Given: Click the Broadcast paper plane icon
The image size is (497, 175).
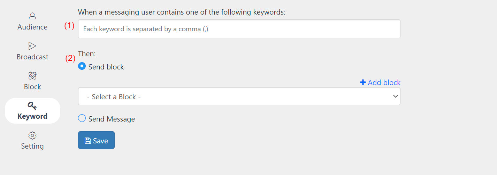Looking at the screenshot, I should coord(32,46).
